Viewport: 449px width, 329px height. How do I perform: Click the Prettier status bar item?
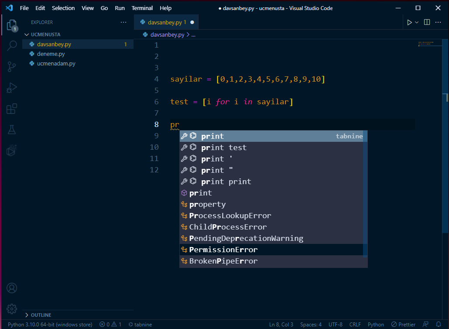click(403, 325)
